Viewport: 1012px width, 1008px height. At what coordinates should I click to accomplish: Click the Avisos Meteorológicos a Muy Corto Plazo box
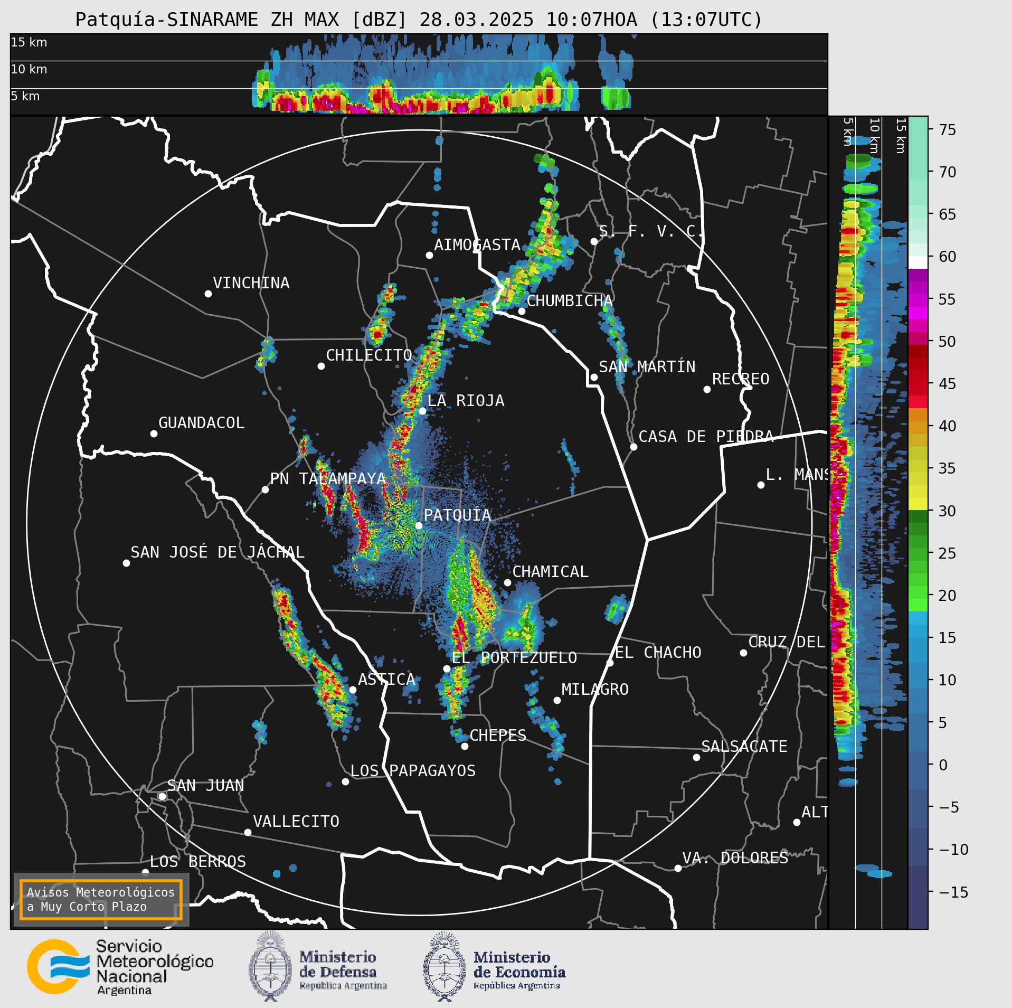coord(101,899)
